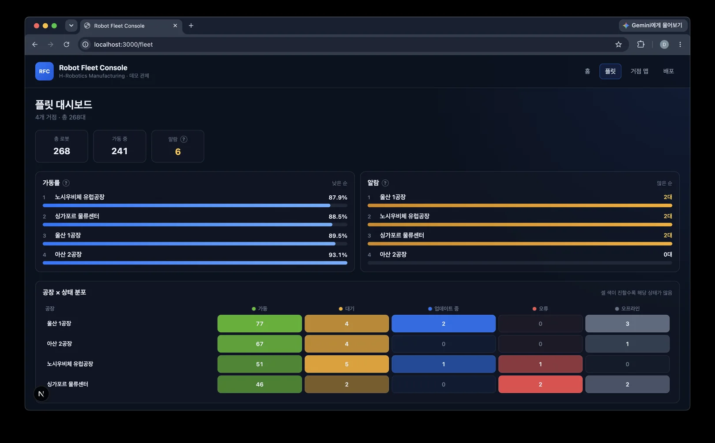Open the alarm help question-mark in stats card
Image resolution: width=715 pixels, height=443 pixels.
point(184,139)
